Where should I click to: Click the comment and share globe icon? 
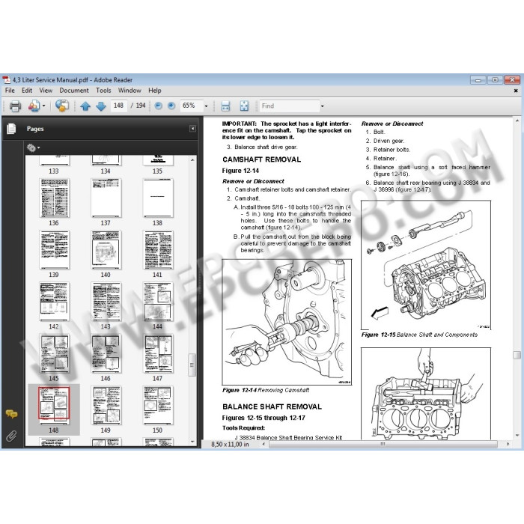(x=62, y=106)
